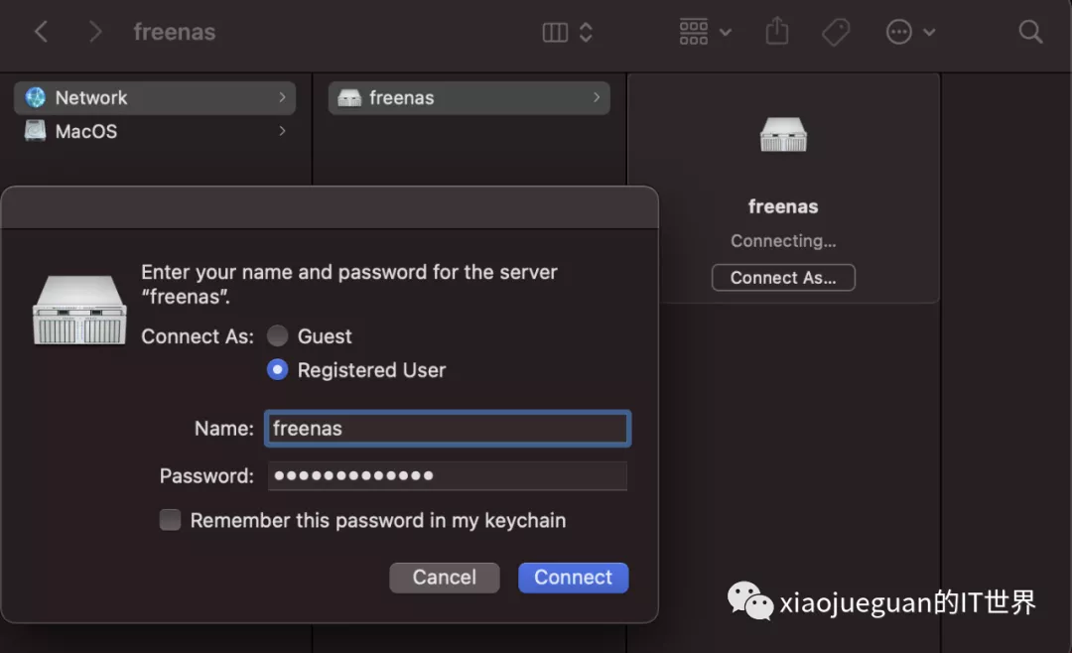Click the Connect As... button

coord(783,277)
